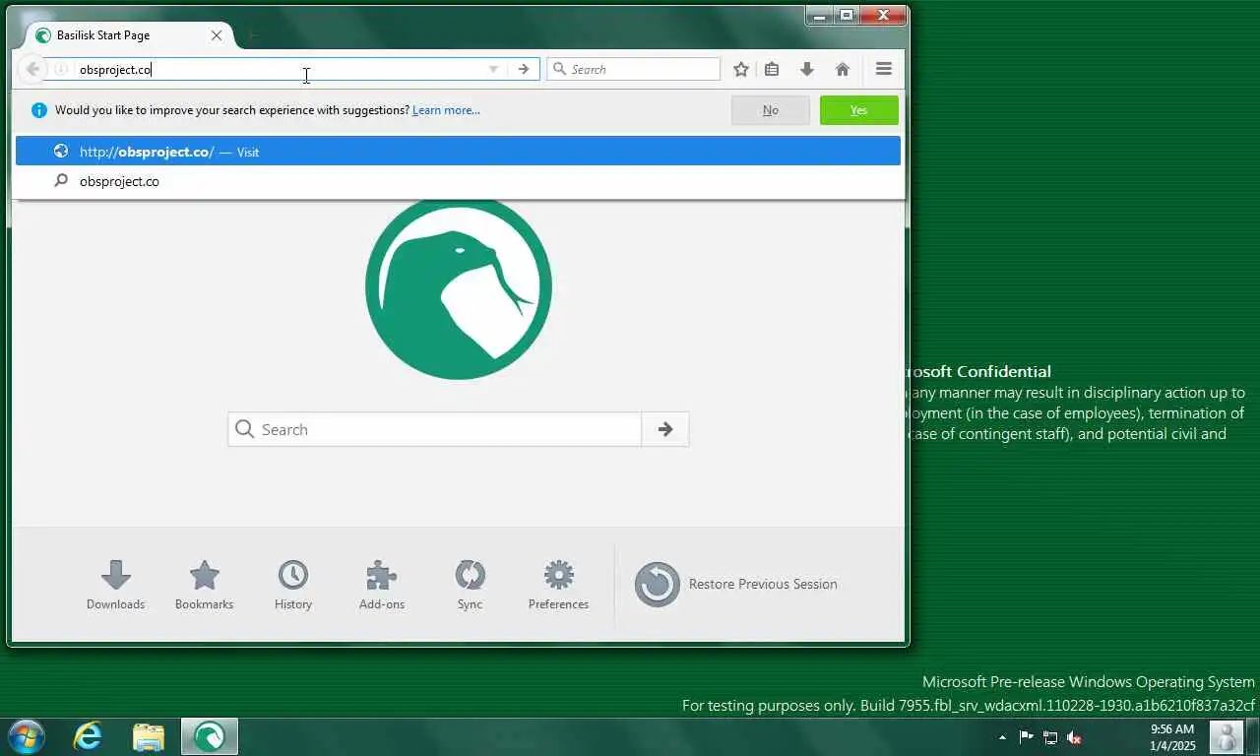Show bookmarks list toolbar icon
The height and width of the screenshot is (756, 1260).
pyautogui.click(x=772, y=69)
